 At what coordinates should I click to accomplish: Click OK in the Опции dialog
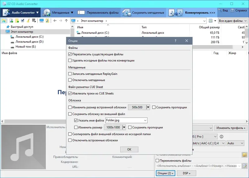[x=129, y=149]
